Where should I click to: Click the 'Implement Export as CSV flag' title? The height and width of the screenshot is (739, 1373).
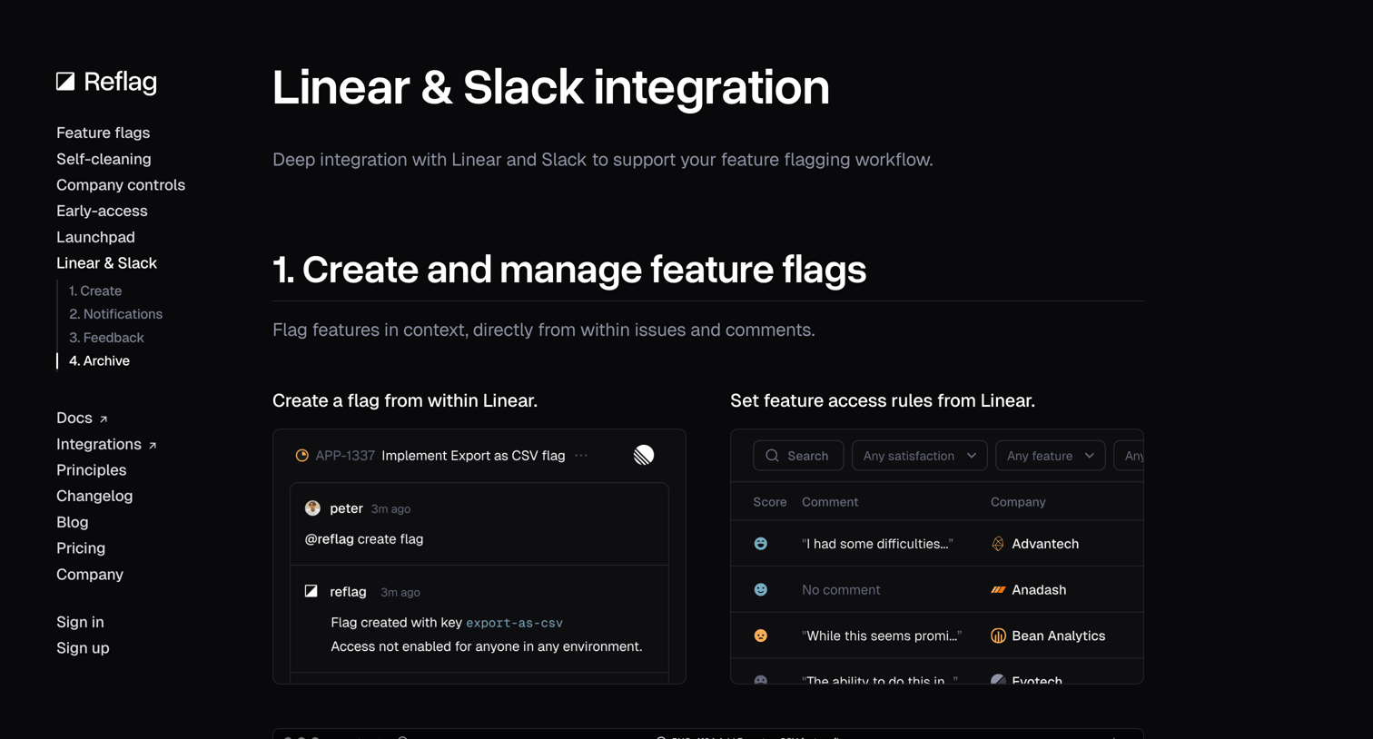point(473,456)
